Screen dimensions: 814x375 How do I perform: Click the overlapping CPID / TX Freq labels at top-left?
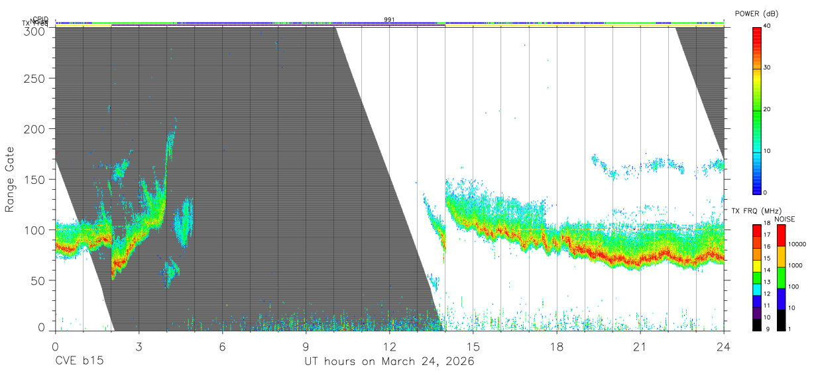coord(36,22)
